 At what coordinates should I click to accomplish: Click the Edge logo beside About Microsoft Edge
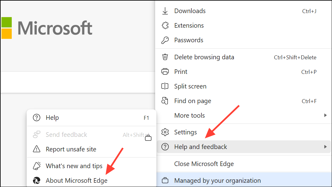36,181
